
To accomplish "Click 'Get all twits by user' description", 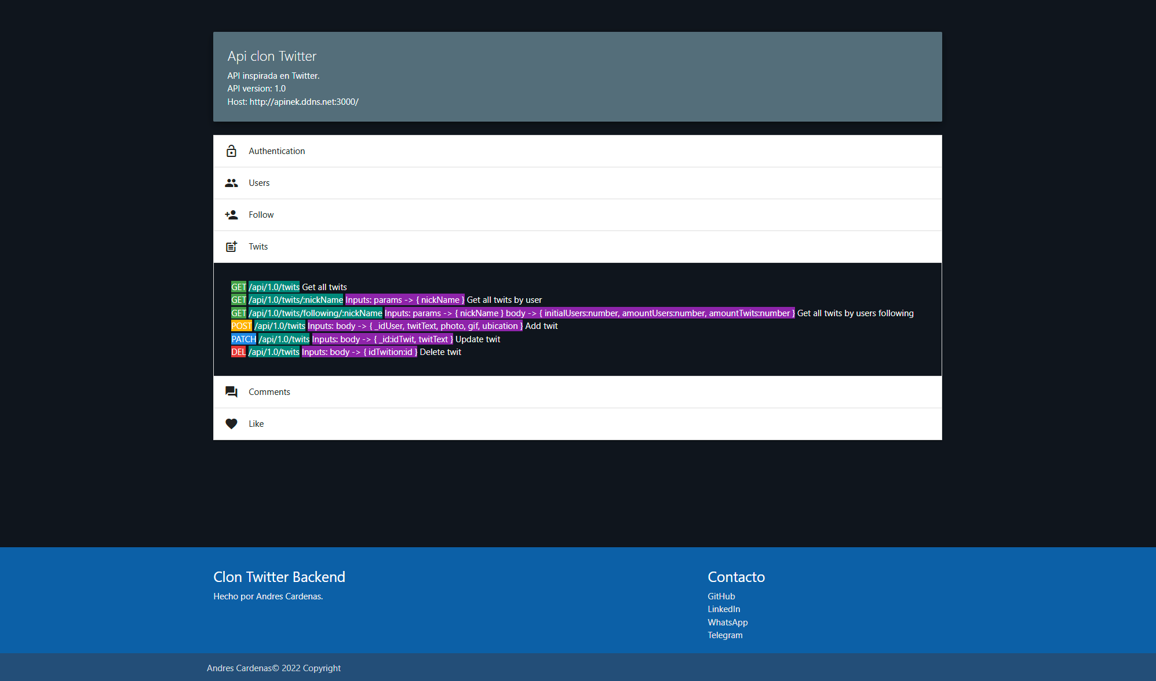I will [504, 300].
